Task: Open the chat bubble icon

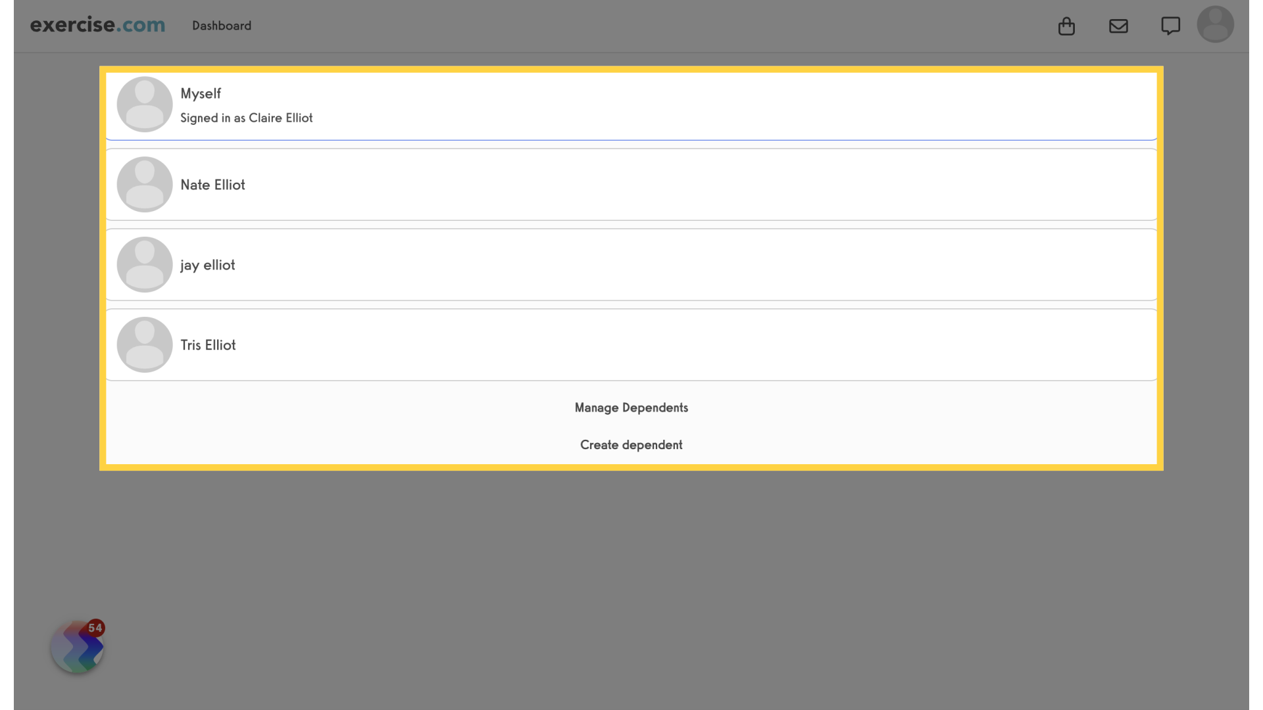Action: tap(1170, 26)
